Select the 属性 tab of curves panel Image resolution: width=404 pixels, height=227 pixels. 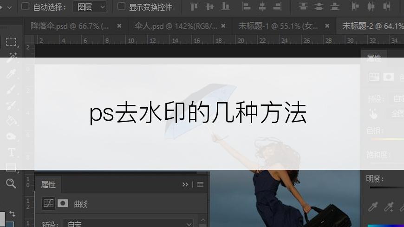(48, 184)
